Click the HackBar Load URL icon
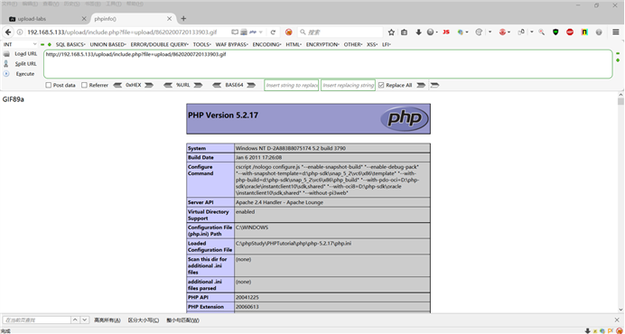The image size is (625, 334). tap(6, 54)
